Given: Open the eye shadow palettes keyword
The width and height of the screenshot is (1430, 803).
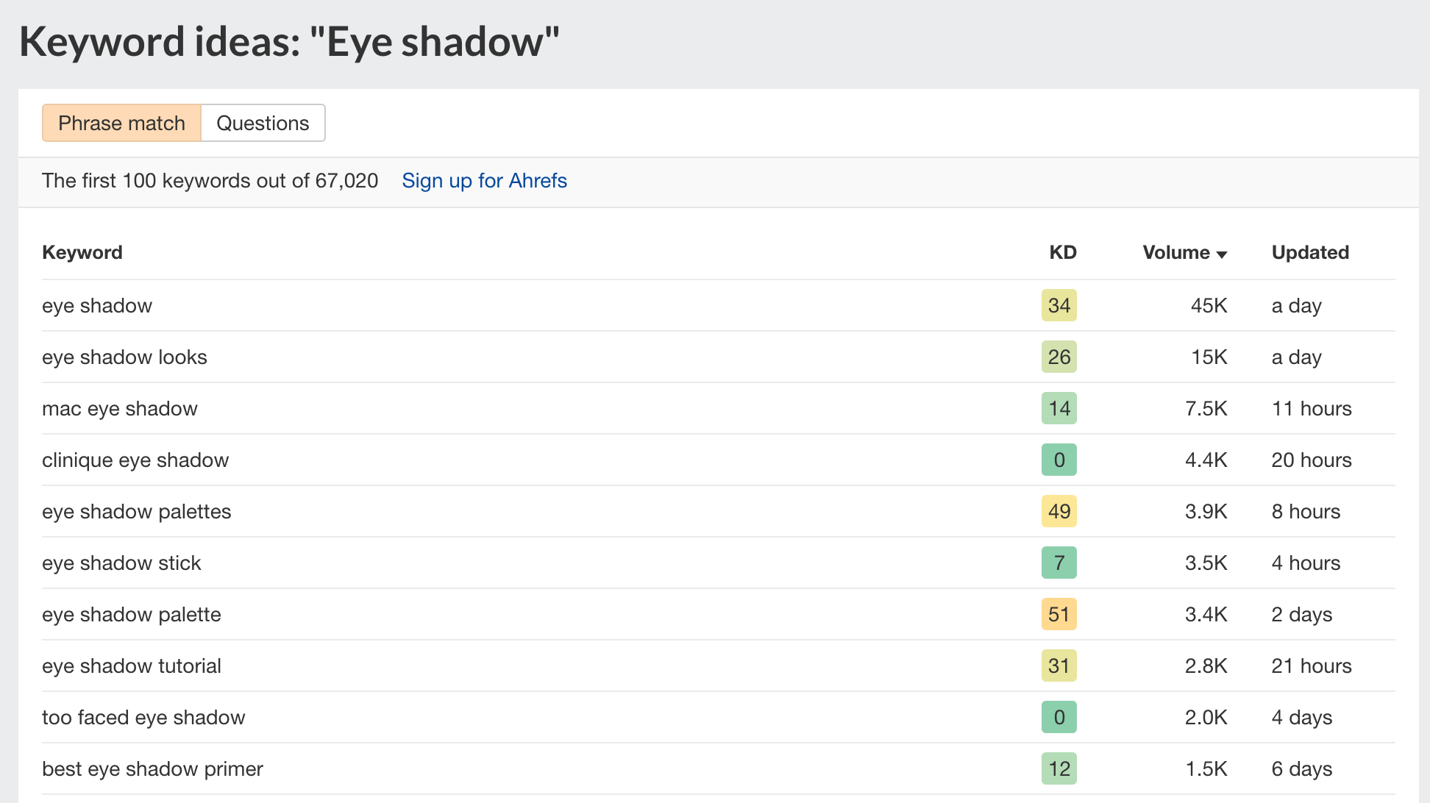Looking at the screenshot, I should coord(136,511).
